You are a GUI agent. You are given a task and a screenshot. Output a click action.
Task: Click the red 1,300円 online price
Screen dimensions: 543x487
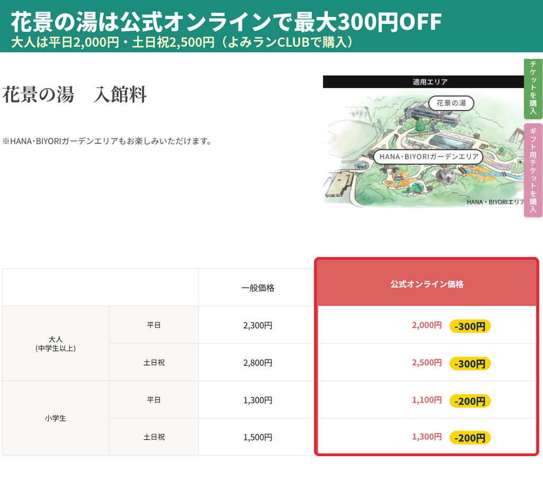427,437
